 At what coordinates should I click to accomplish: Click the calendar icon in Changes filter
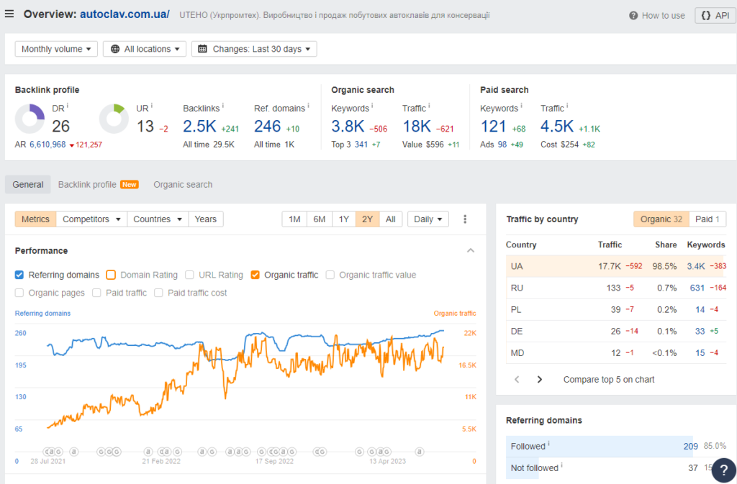click(x=202, y=49)
